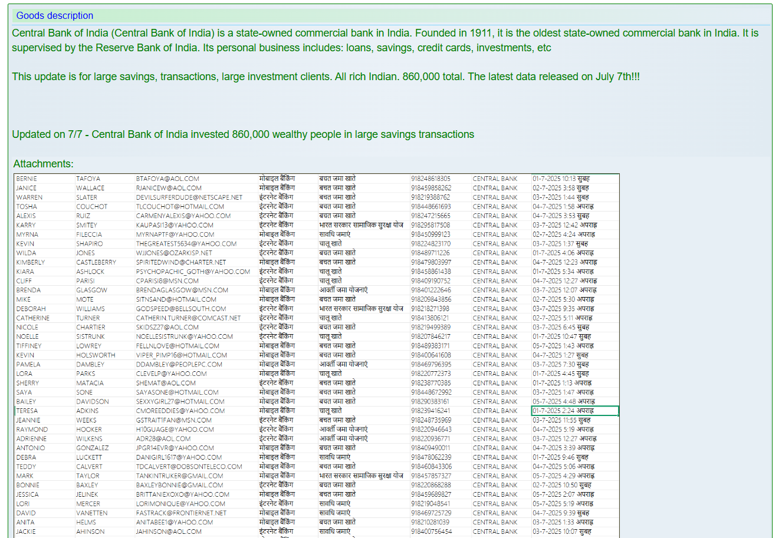Click the "Updated on 7/7" summary line
This screenshot has height=538, width=782.
coord(242,134)
